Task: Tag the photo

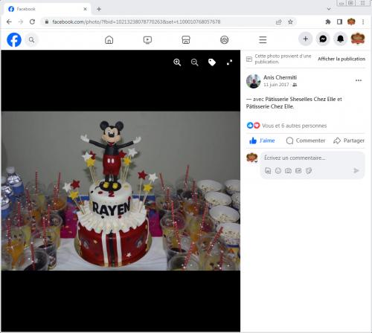Action: [x=212, y=62]
